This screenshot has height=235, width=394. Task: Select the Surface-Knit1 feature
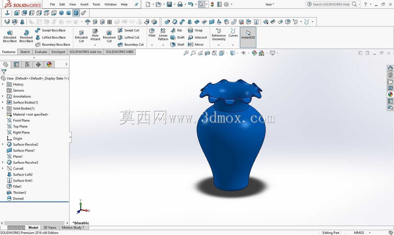pyautogui.click(x=20, y=181)
